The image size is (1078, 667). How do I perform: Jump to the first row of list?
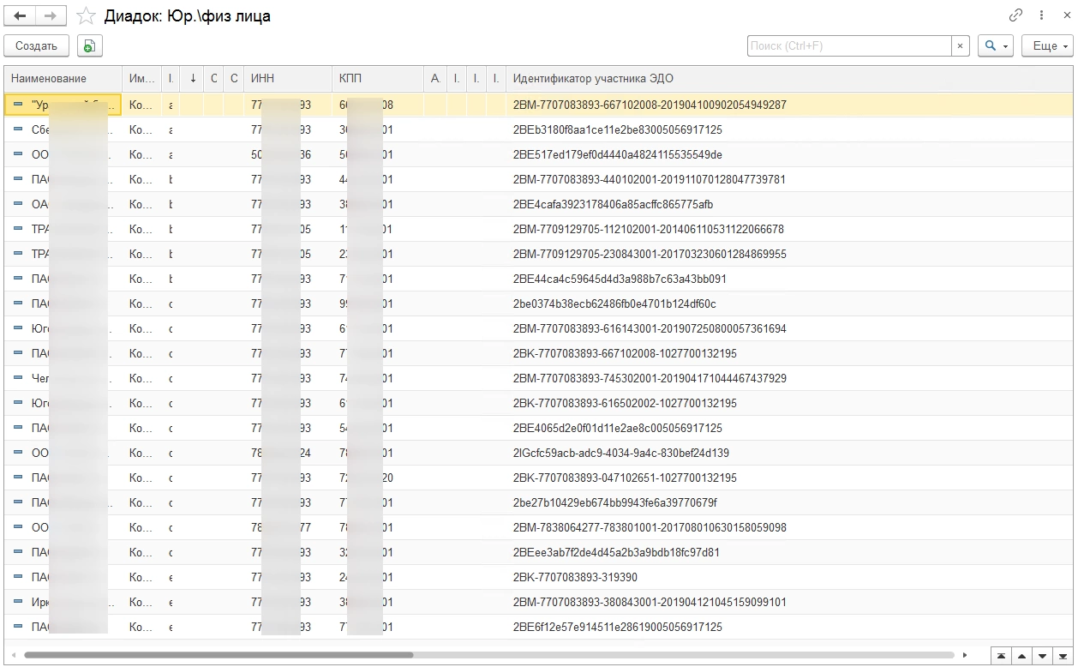(x=1000, y=656)
